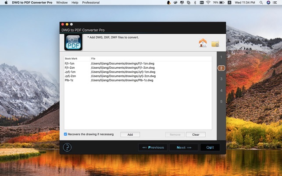Open the output folder settings icon
Image resolution: width=282 pixels, height=176 pixels.
tap(215, 44)
